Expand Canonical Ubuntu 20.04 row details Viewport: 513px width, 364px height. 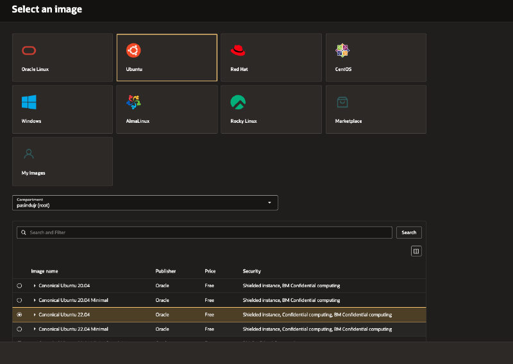coord(35,285)
